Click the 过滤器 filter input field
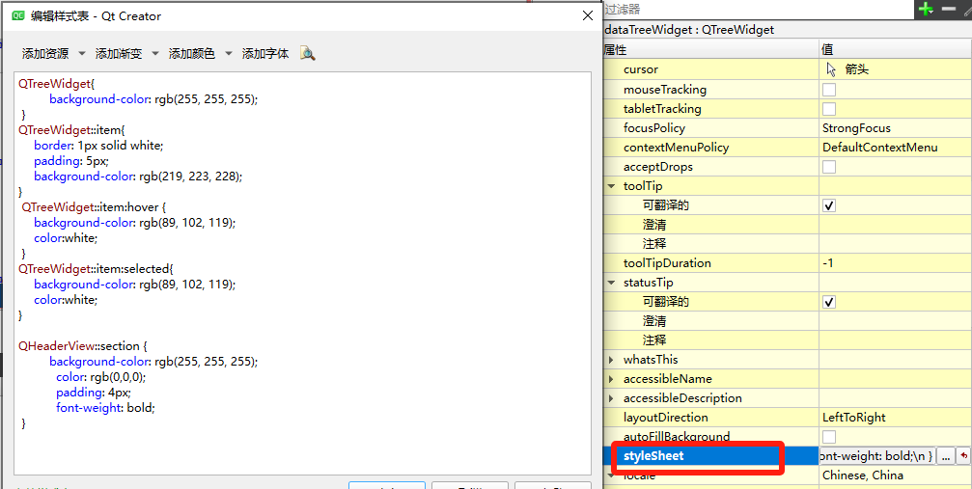The image size is (972, 489). pyautogui.click(x=758, y=10)
